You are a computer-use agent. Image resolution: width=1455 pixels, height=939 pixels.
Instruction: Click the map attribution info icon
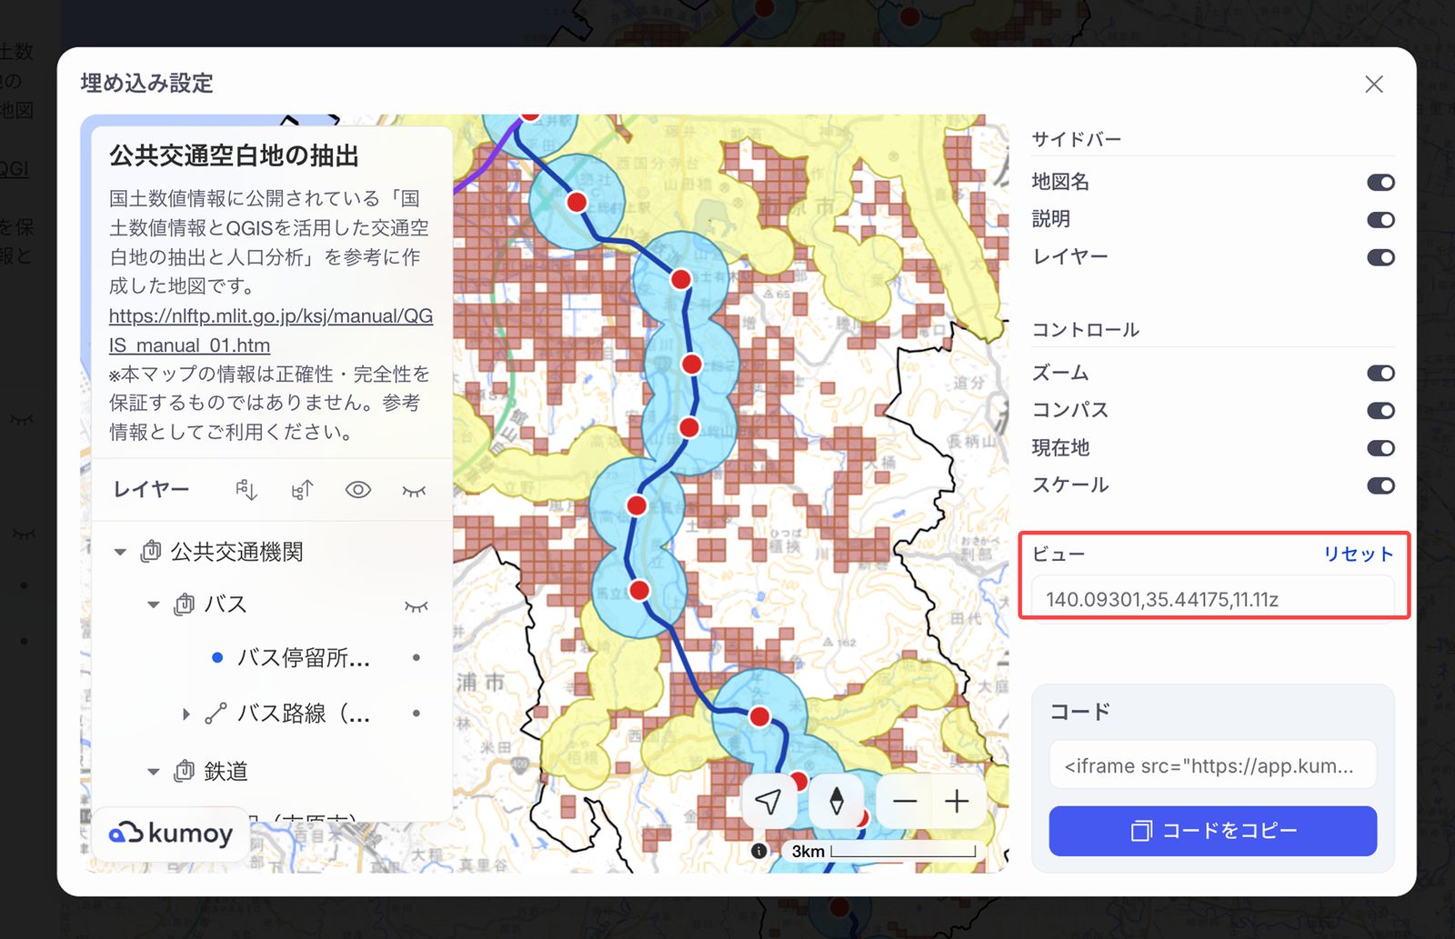point(759,851)
